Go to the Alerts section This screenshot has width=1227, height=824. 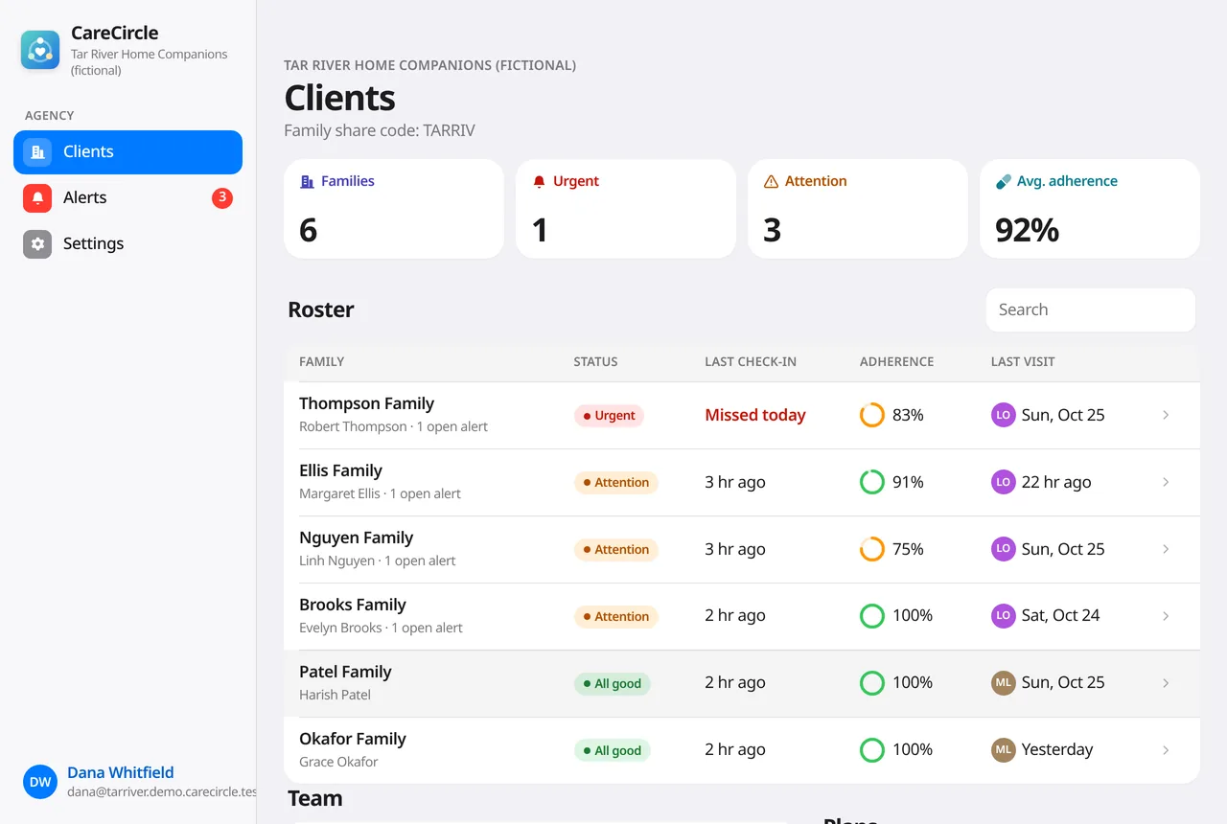127,197
